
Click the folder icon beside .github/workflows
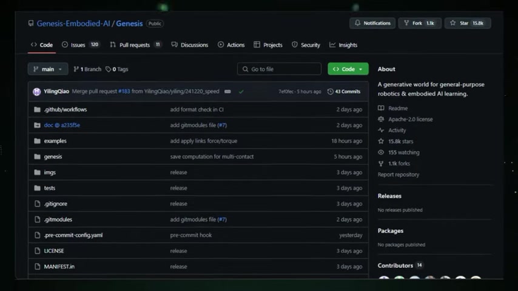38,109
